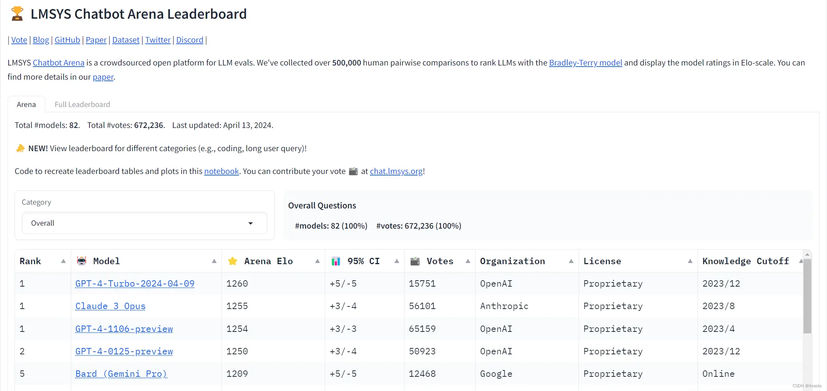Click the ballot box icon before chat.lmsys.org
Image resolution: width=827 pixels, height=391 pixels.
pyautogui.click(x=353, y=171)
